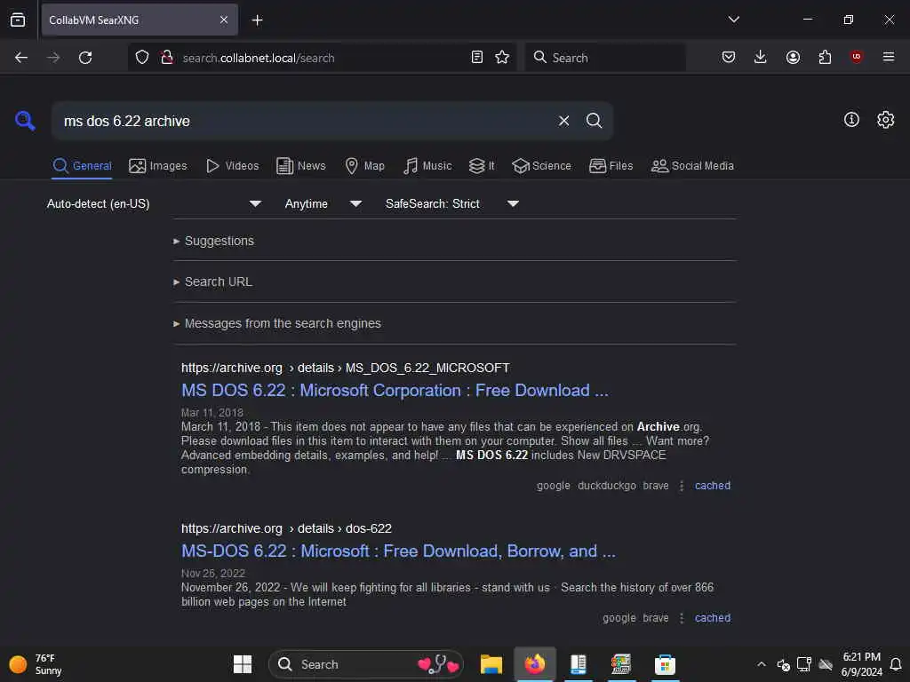Switch to Music search tab

[x=427, y=166]
